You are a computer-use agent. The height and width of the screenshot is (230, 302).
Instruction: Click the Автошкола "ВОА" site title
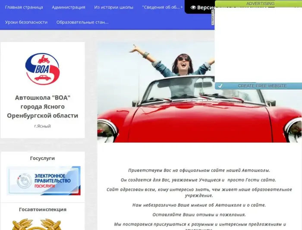click(42, 106)
